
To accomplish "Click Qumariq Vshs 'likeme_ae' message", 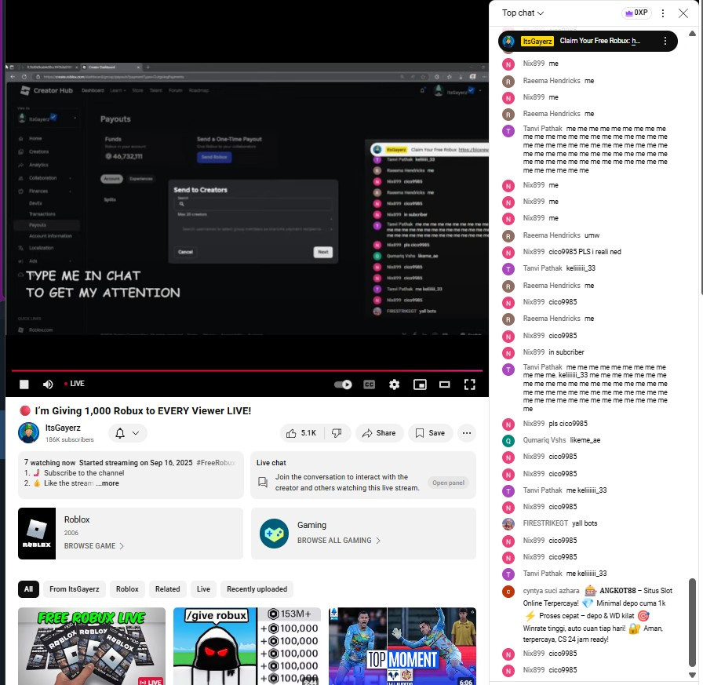I will click(585, 440).
